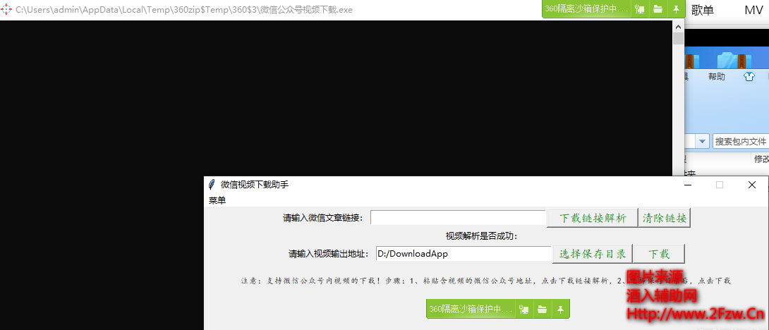The image size is (769, 330).
Task: Click the console window's red title bar icon
Action: click(6, 9)
